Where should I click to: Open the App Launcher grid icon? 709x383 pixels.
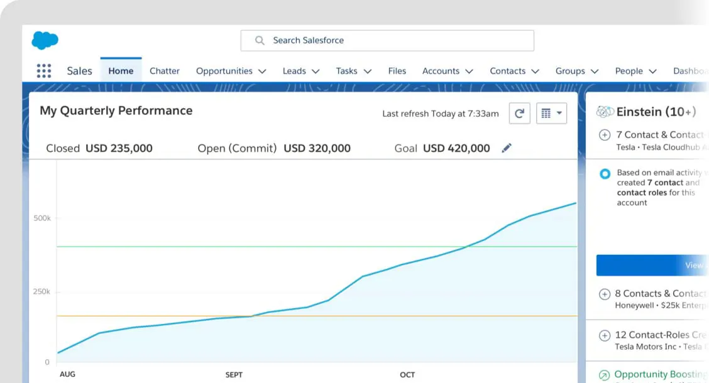(x=43, y=70)
